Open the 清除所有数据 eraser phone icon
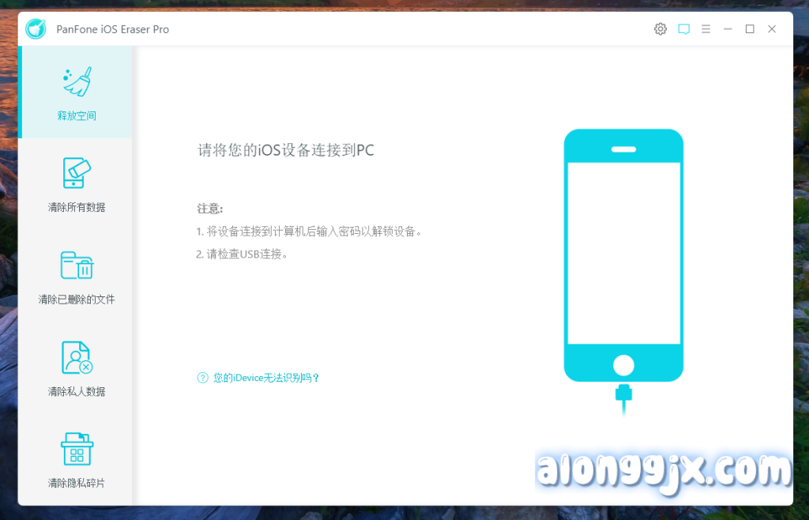 77,173
